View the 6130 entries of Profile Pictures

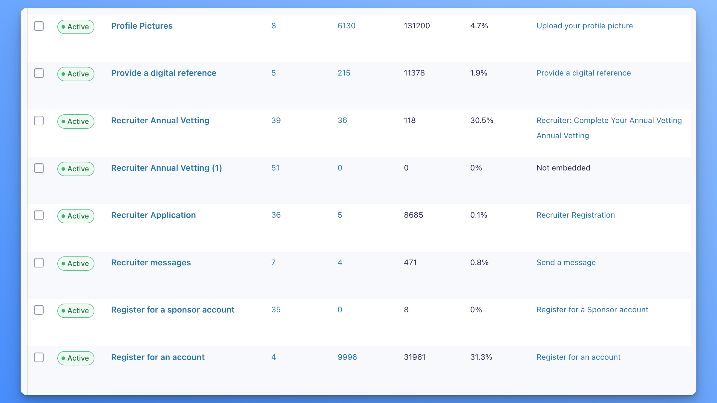pyautogui.click(x=347, y=26)
